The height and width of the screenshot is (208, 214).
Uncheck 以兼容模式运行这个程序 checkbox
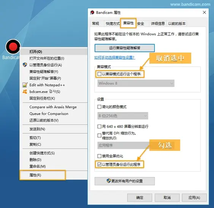pyautogui.click(x=99, y=74)
